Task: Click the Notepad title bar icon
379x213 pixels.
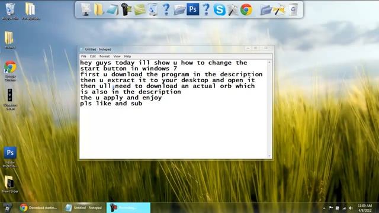Action: 82,49
